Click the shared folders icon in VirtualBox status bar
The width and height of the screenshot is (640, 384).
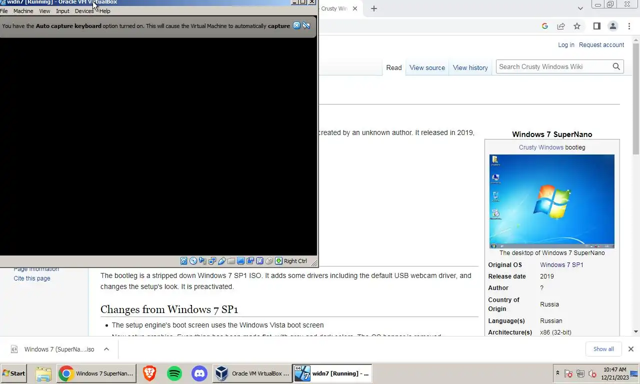point(231,261)
